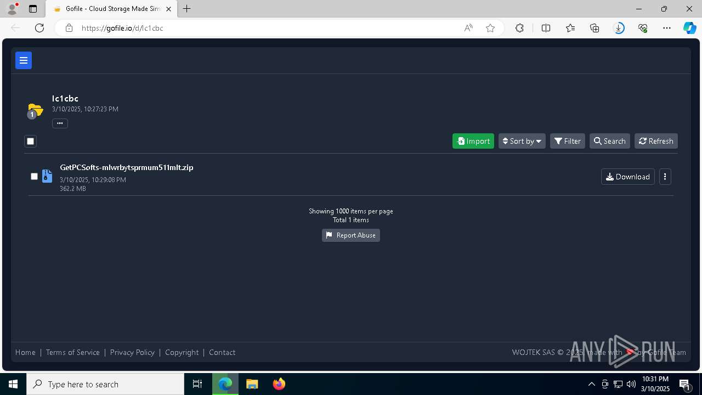
Task: Reload the page with the refresh icon
Action: click(39, 28)
